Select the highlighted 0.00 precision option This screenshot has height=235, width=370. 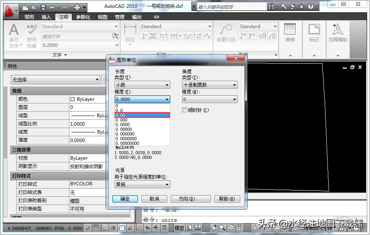(142, 115)
